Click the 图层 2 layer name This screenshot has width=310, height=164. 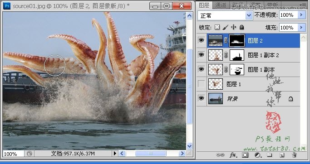point(255,40)
